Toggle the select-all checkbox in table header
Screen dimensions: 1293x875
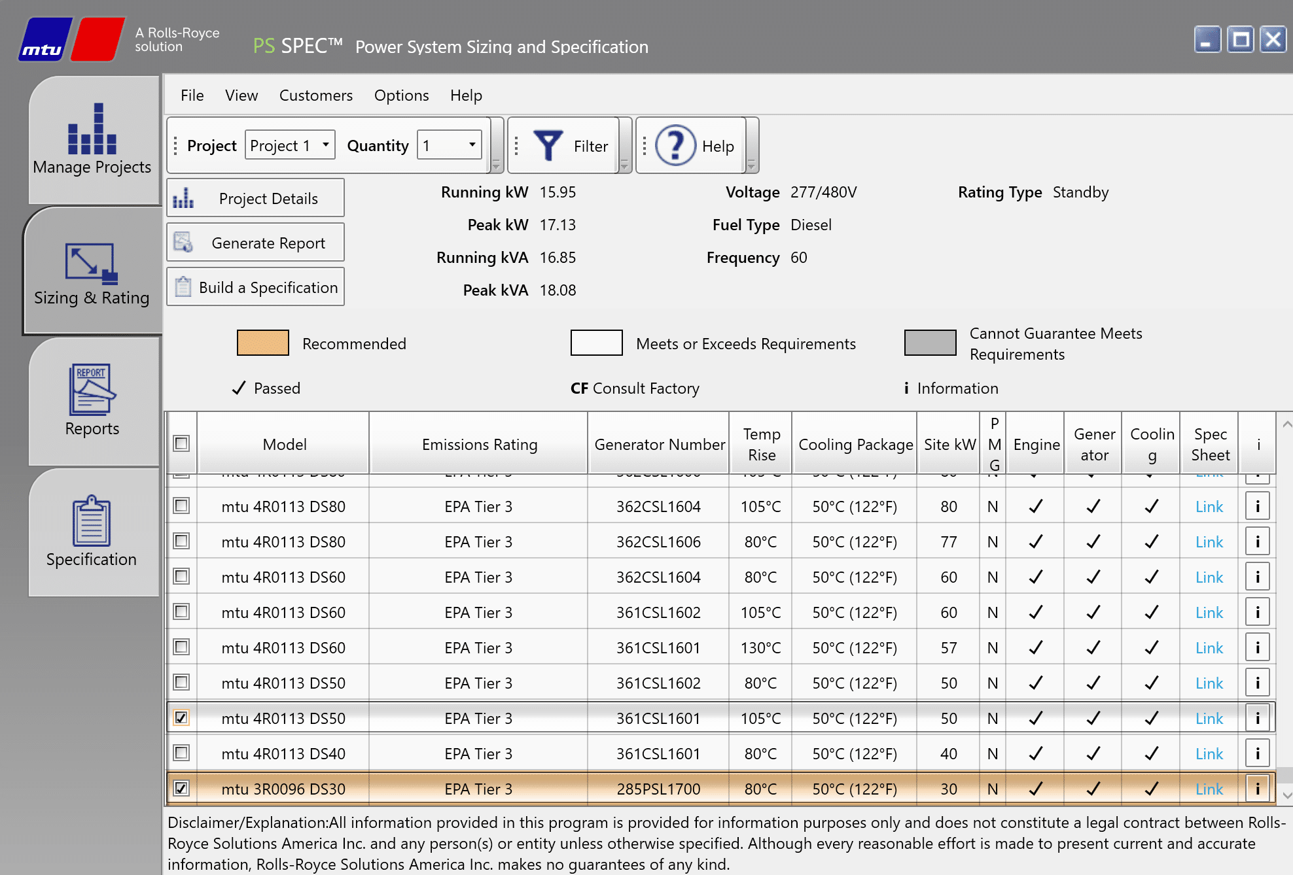point(181,443)
